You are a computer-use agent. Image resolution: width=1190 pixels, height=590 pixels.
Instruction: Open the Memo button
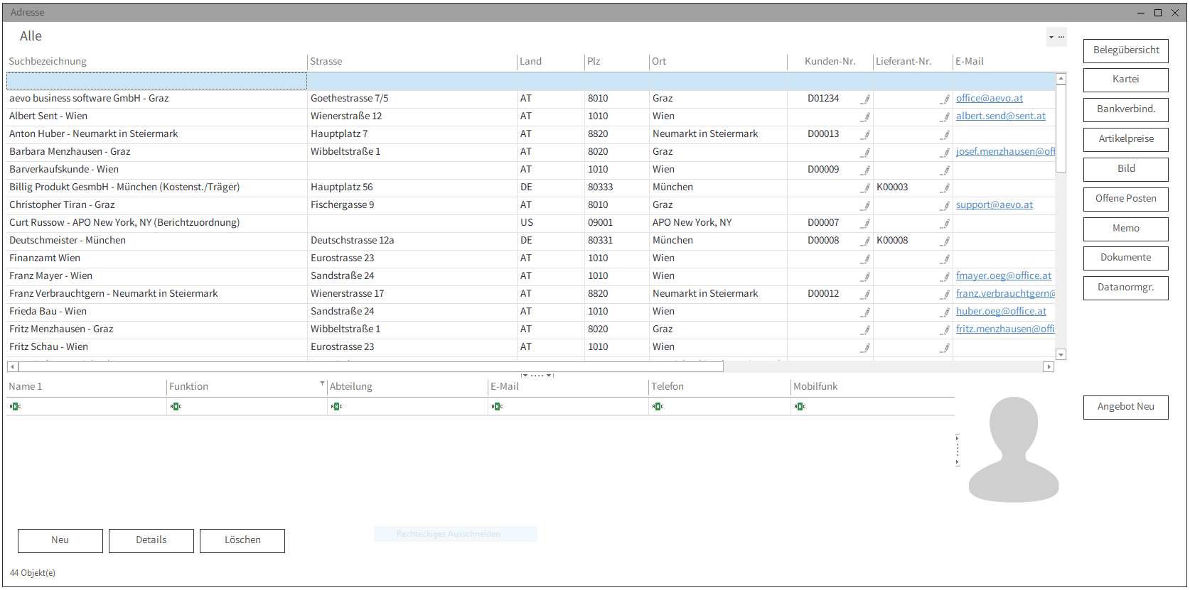(x=1126, y=229)
